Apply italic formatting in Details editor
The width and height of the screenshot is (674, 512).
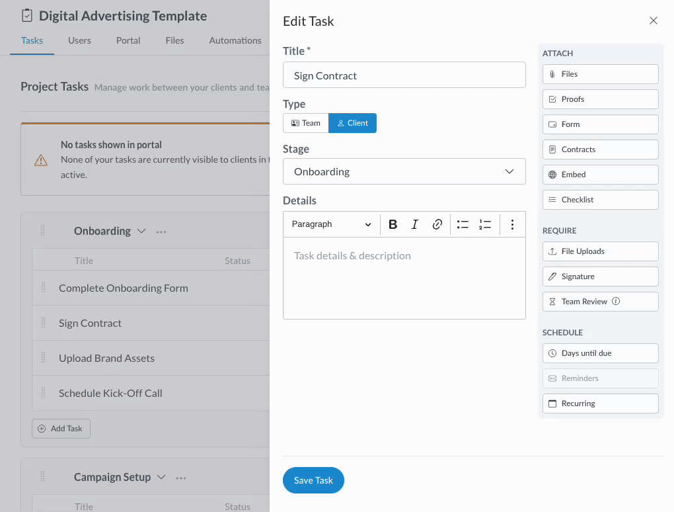pyautogui.click(x=415, y=224)
